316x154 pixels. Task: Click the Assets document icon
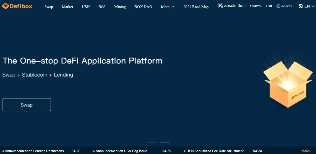(x=278, y=6)
